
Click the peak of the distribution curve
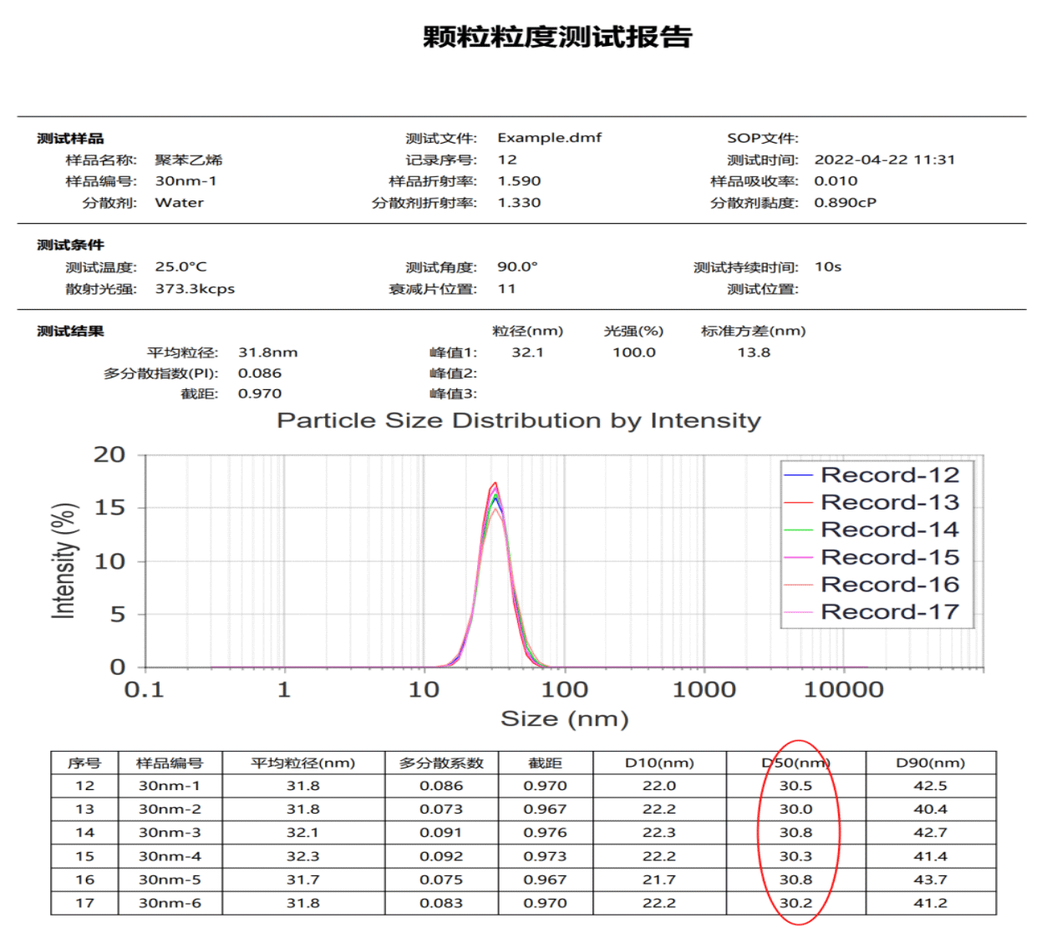[x=495, y=484]
